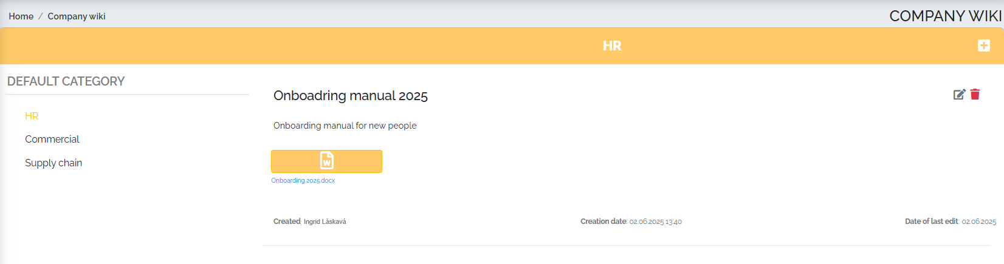Image resolution: width=1004 pixels, height=264 pixels.
Task: Click the Date of last edit value
Action: [x=979, y=222]
